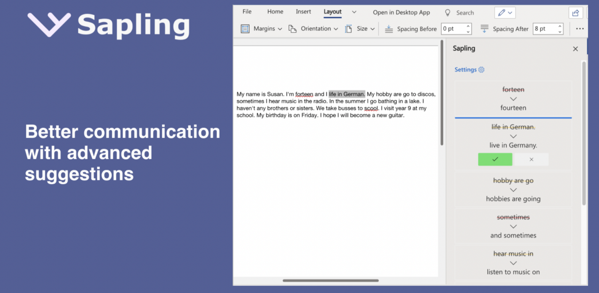Click the editing mode pencil icon
Screen dimensions: 599x293
coord(501,13)
